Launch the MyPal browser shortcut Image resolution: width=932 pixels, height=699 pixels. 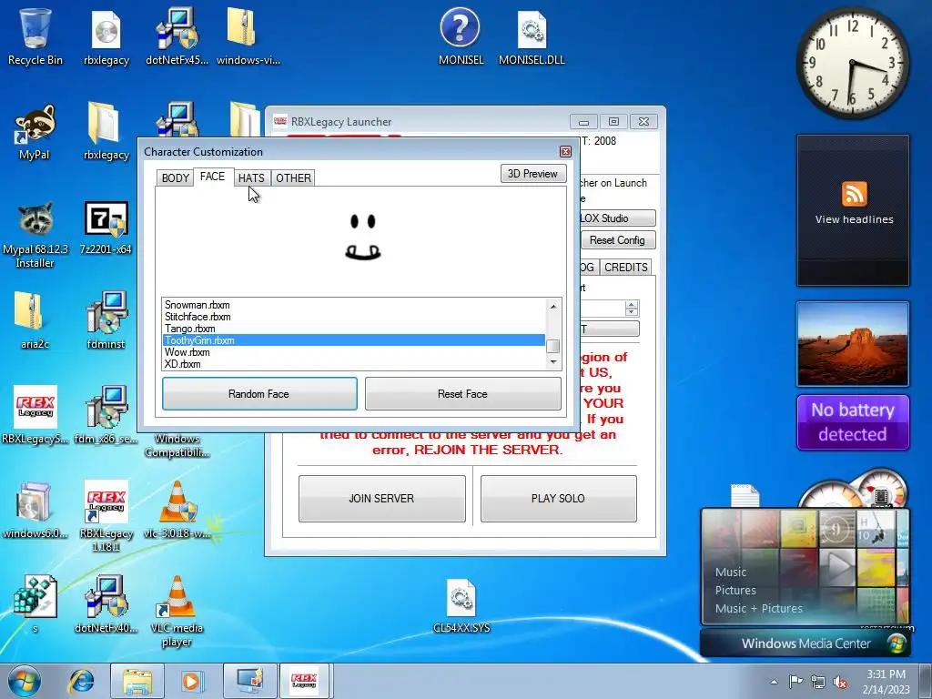tap(35, 132)
